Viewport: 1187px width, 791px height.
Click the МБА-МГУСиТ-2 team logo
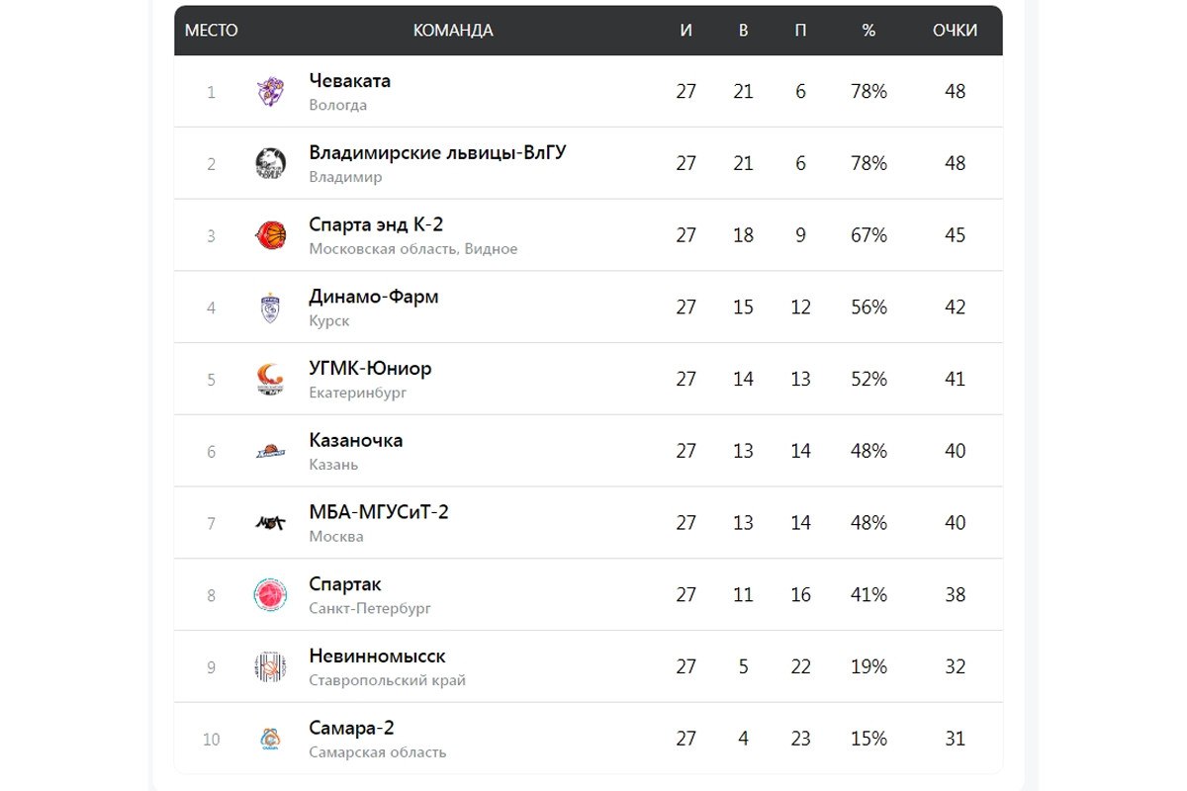click(x=270, y=523)
